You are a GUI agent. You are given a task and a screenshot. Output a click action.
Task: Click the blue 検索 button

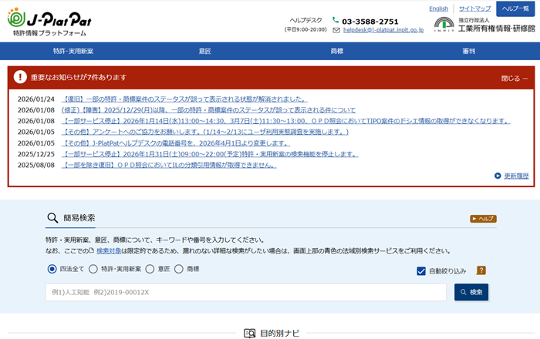click(471, 292)
